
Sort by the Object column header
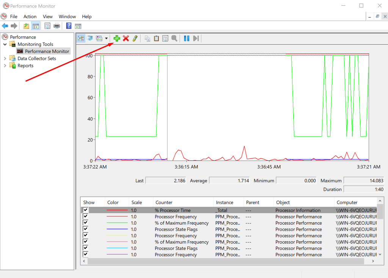(x=304, y=202)
